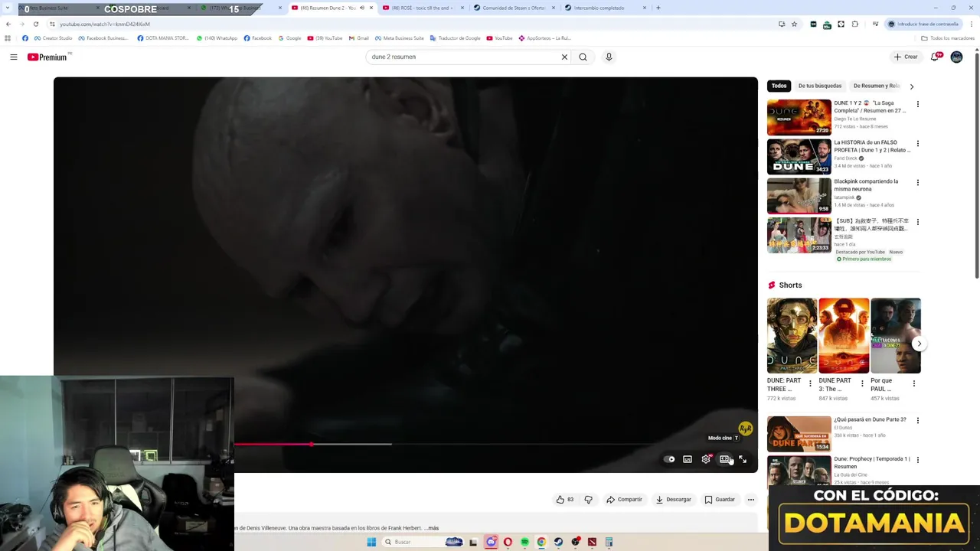Go back with Chrome's back arrow
The image size is (980, 551).
[8, 24]
